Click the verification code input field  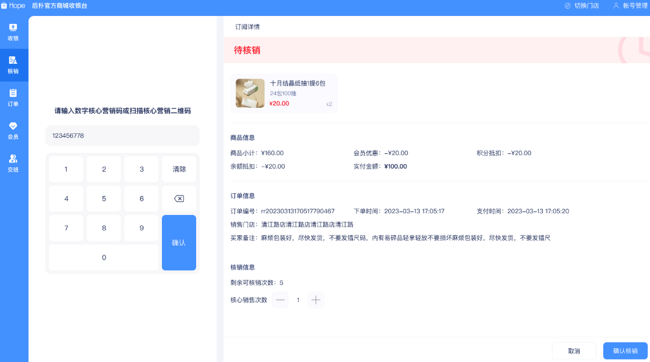coord(123,136)
